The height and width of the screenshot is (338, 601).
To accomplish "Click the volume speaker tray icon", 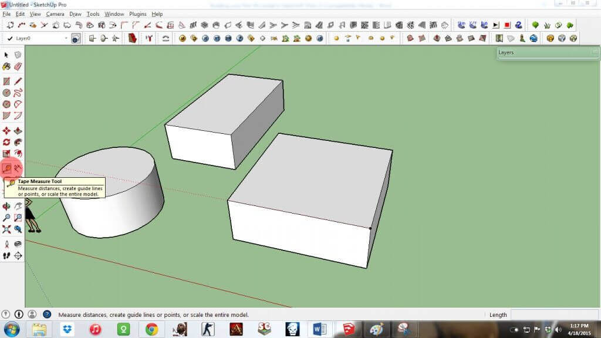I will tap(558, 330).
